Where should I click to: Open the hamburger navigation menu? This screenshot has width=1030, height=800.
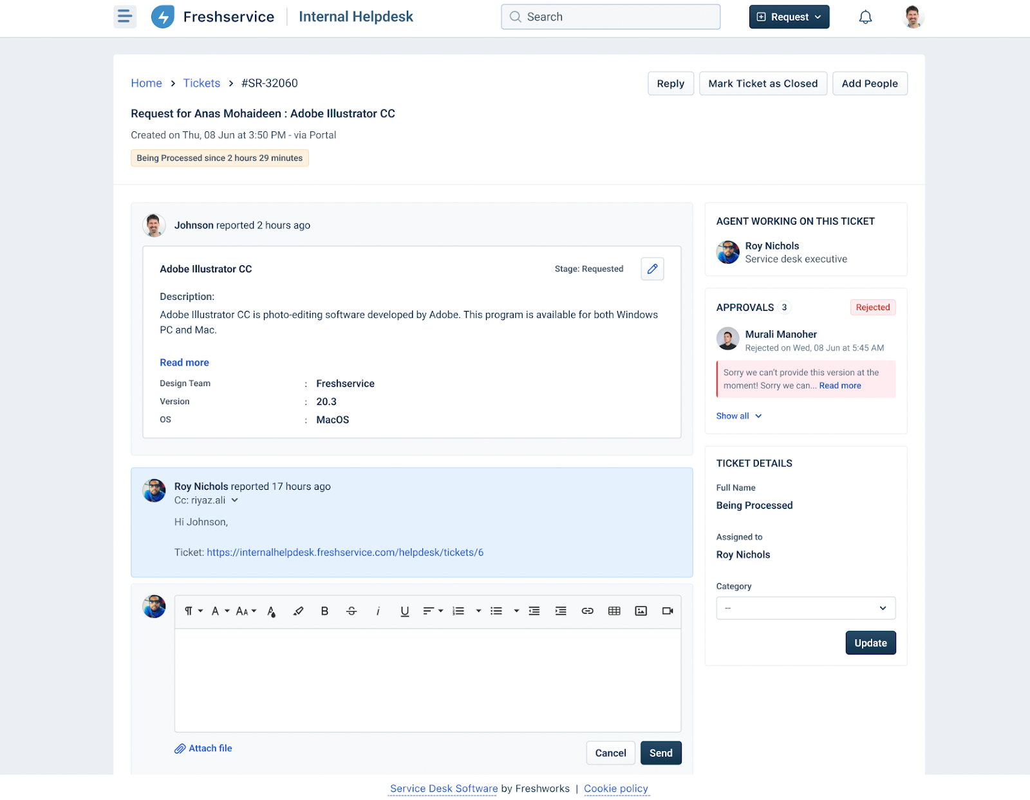click(x=125, y=17)
